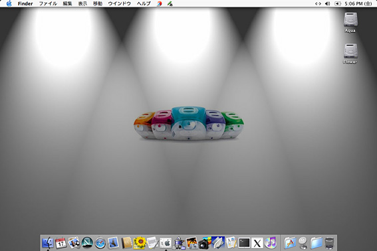Open the Apple menu

(9, 3)
